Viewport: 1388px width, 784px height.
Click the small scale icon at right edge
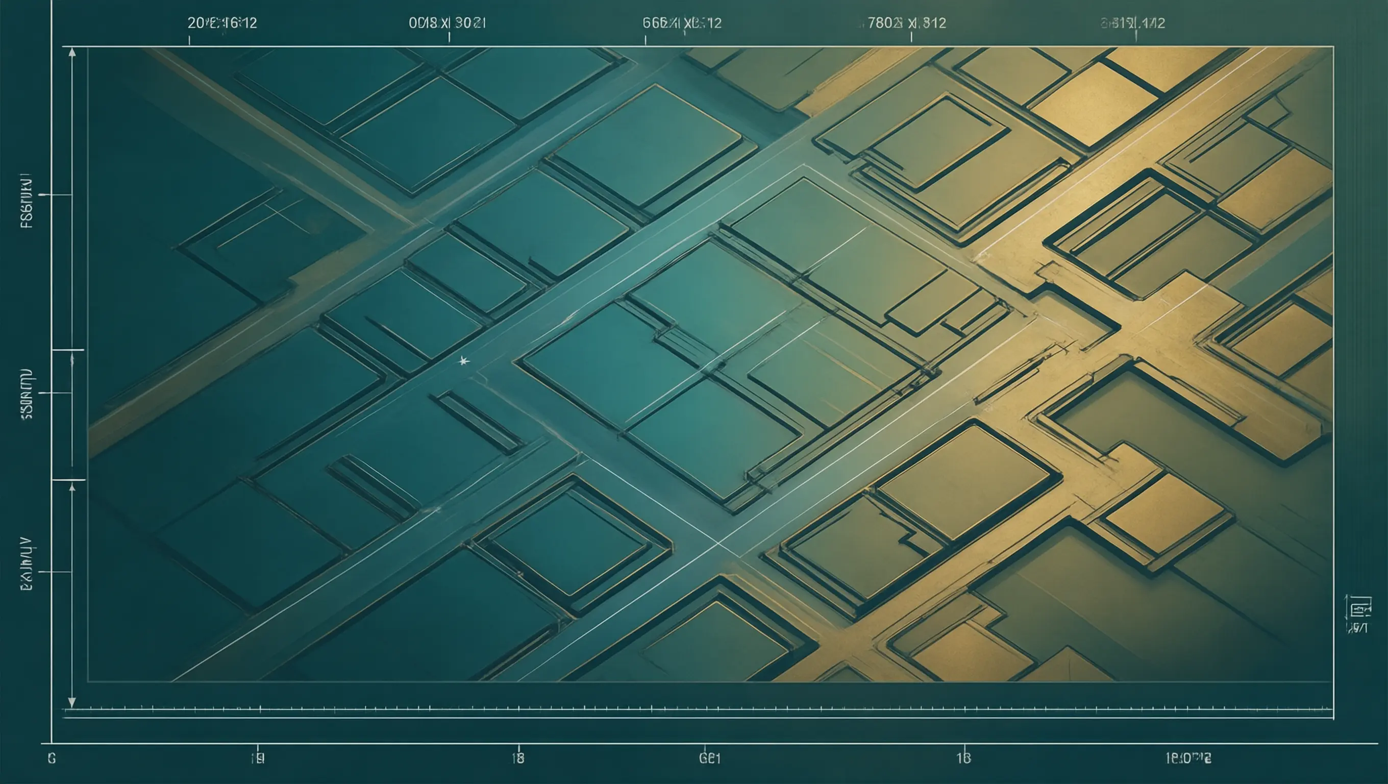pyautogui.click(x=1357, y=614)
